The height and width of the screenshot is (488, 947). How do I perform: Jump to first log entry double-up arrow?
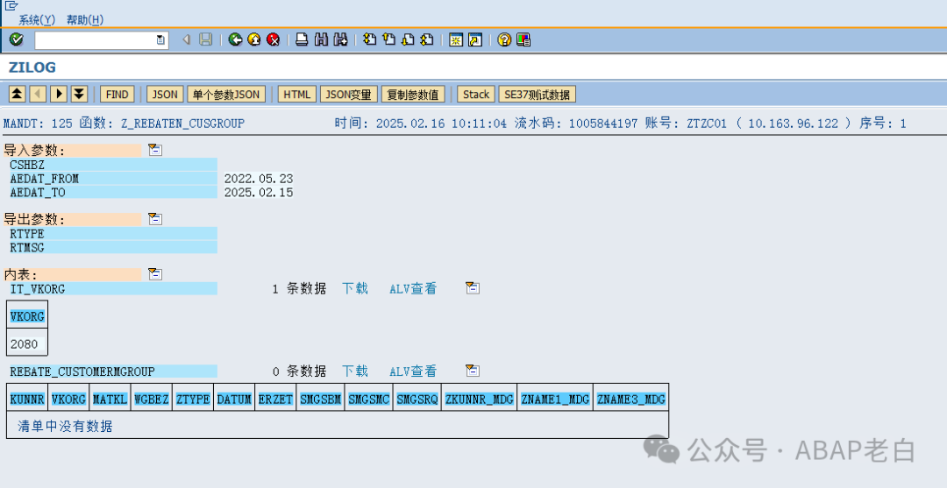click(18, 94)
